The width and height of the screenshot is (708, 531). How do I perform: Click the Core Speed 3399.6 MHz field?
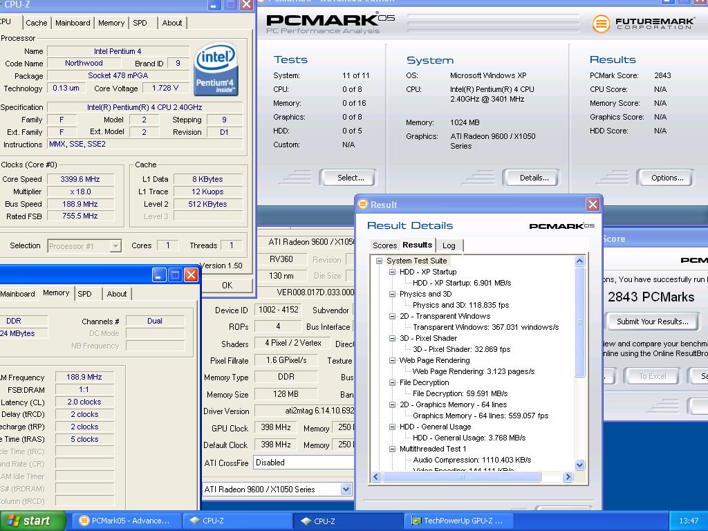pyautogui.click(x=80, y=179)
